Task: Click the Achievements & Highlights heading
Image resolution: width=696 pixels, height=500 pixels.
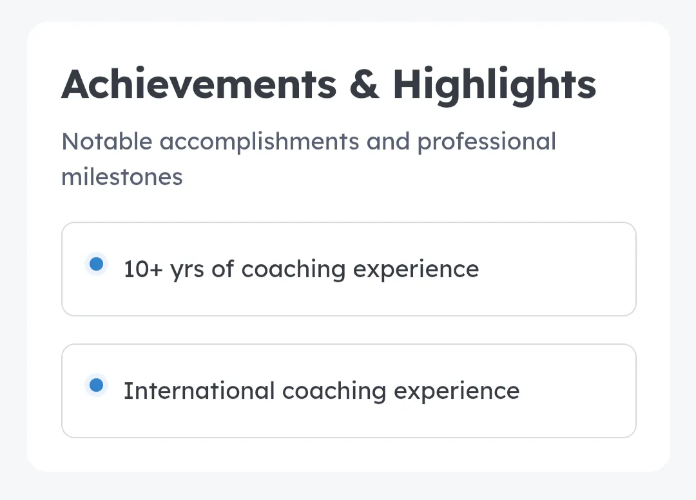Action: click(x=329, y=85)
